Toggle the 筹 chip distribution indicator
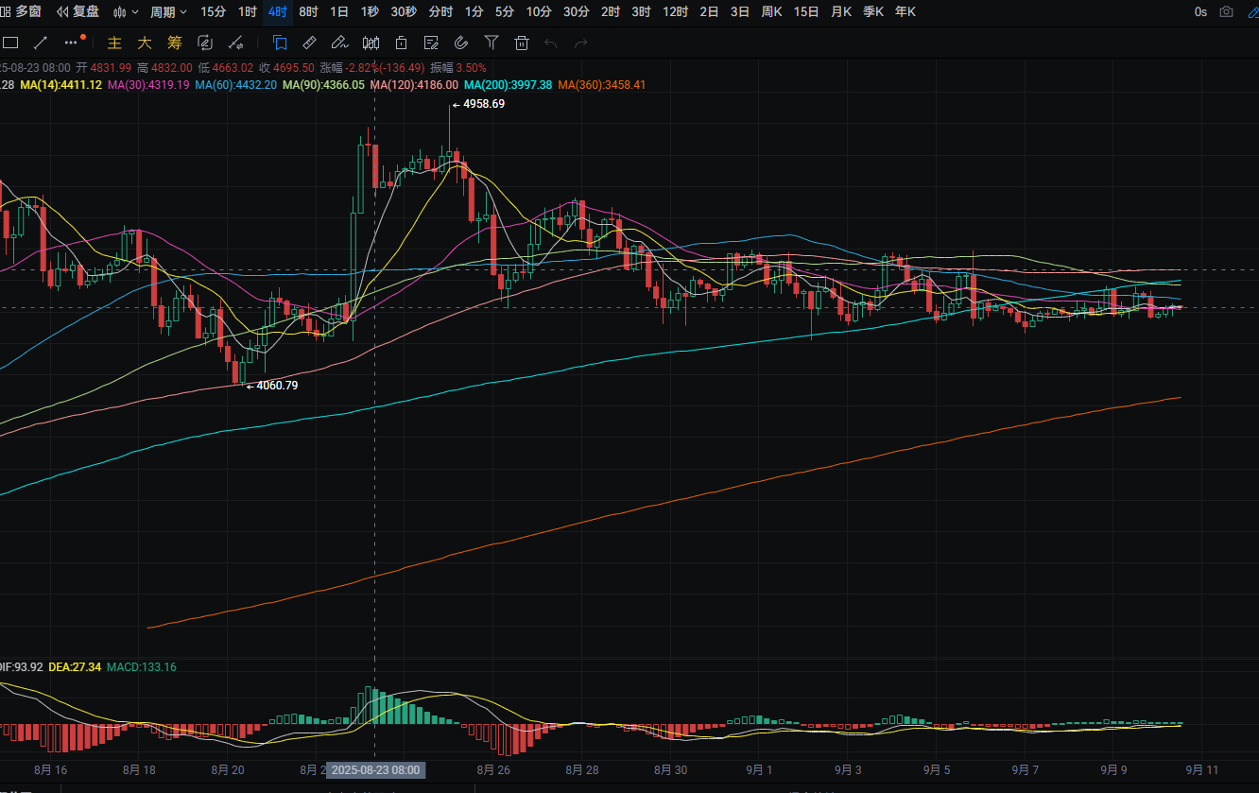Screen dimensions: 1259x793 click(x=174, y=43)
